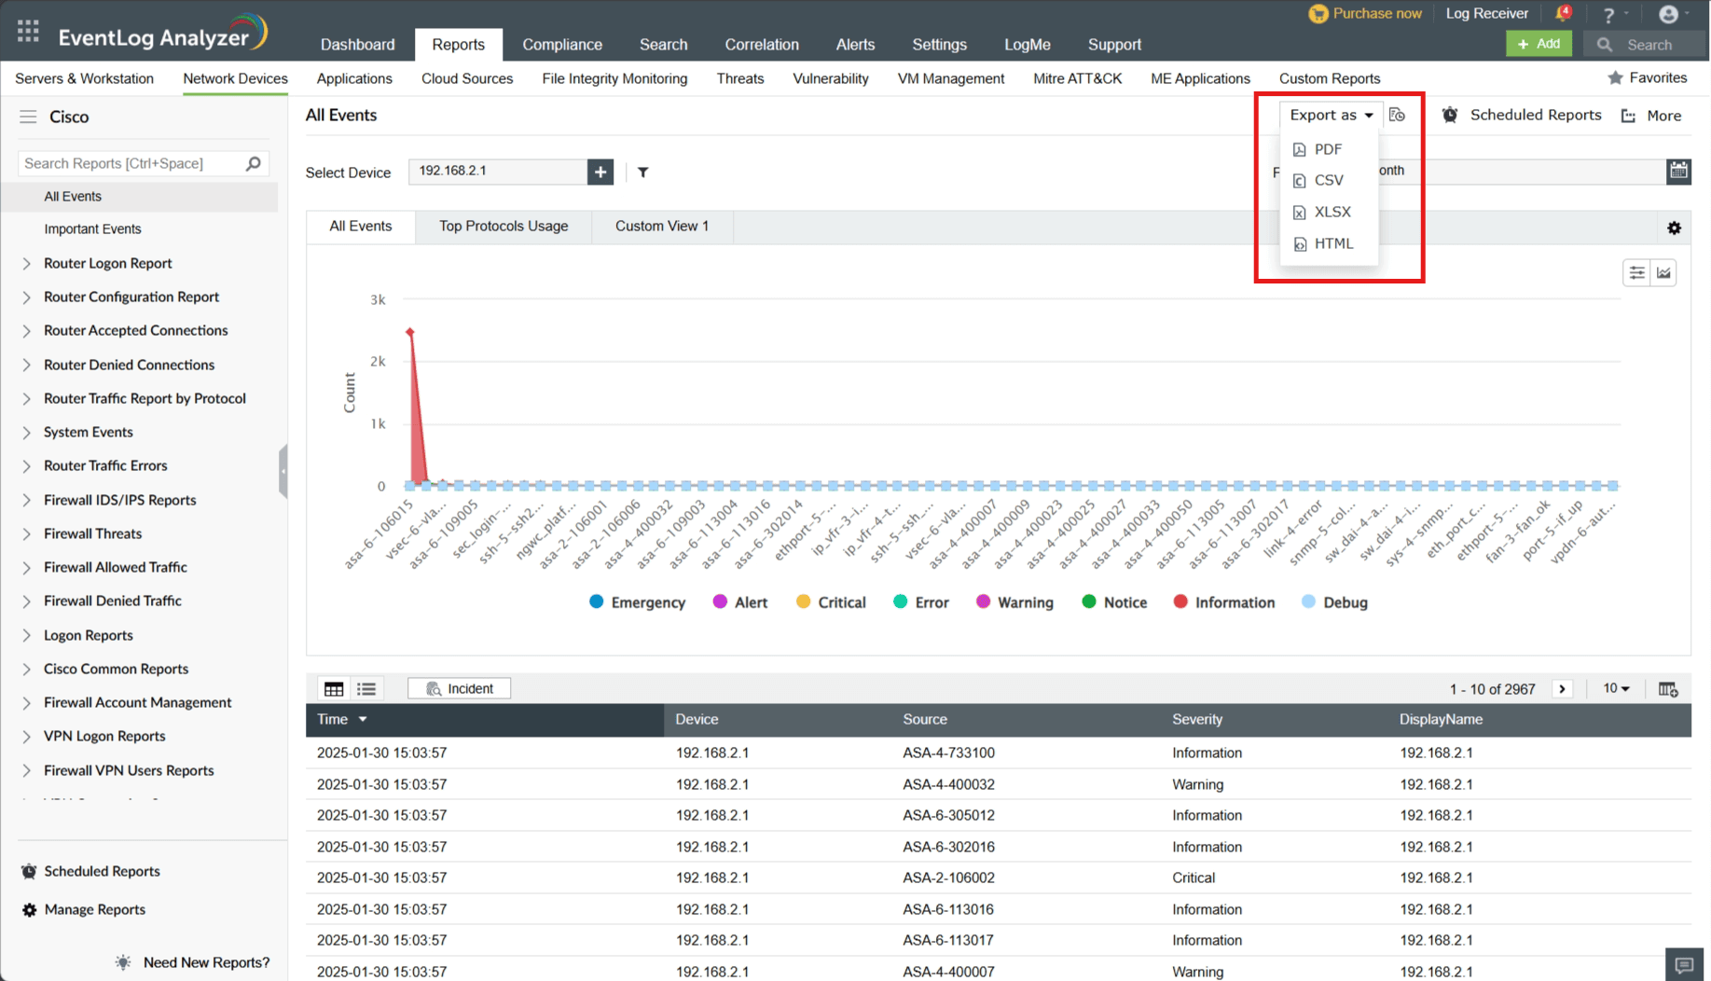
Task: Open the gear settings on the tabs row
Action: [x=1674, y=228]
